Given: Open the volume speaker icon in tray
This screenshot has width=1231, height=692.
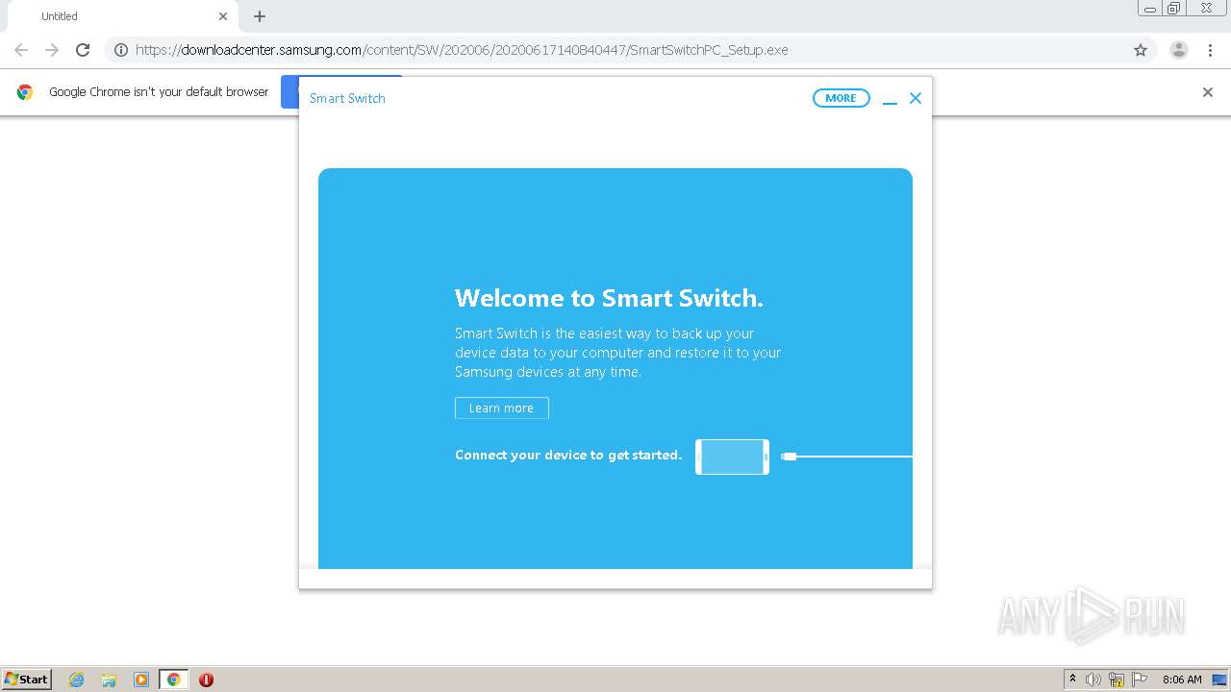Looking at the screenshot, I should (1093, 680).
